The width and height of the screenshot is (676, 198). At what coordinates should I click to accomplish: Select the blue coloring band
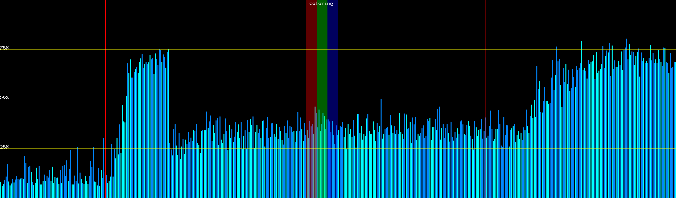[x=333, y=66]
